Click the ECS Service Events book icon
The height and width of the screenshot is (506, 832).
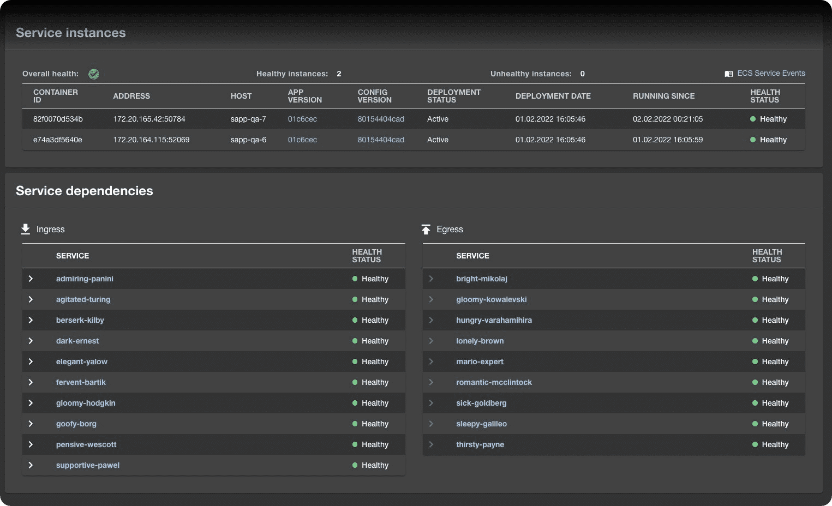click(728, 74)
